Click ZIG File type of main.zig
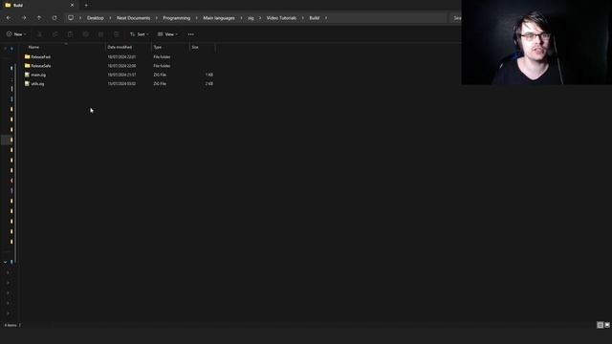 [x=160, y=75]
